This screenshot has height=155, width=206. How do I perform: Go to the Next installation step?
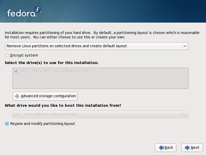point(192,148)
